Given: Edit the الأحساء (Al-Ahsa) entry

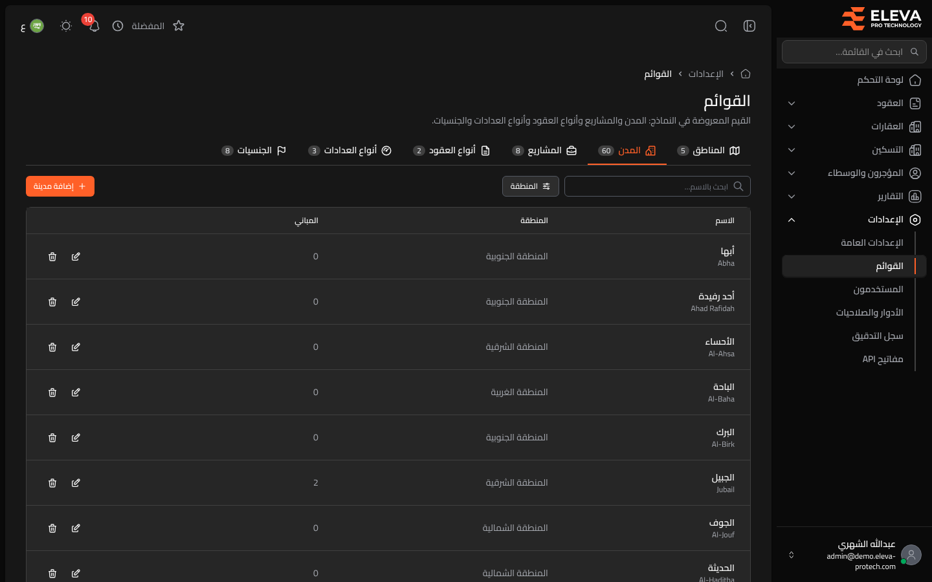Looking at the screenshot, I should [x=76, y=347].
